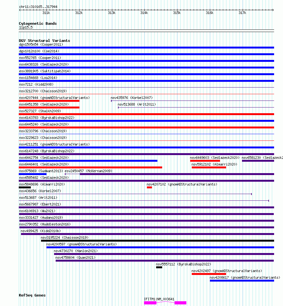Click the RefSeq Genes track title
Image resolution: width=283 pixels, height=306 pixels.
[32, 295]
